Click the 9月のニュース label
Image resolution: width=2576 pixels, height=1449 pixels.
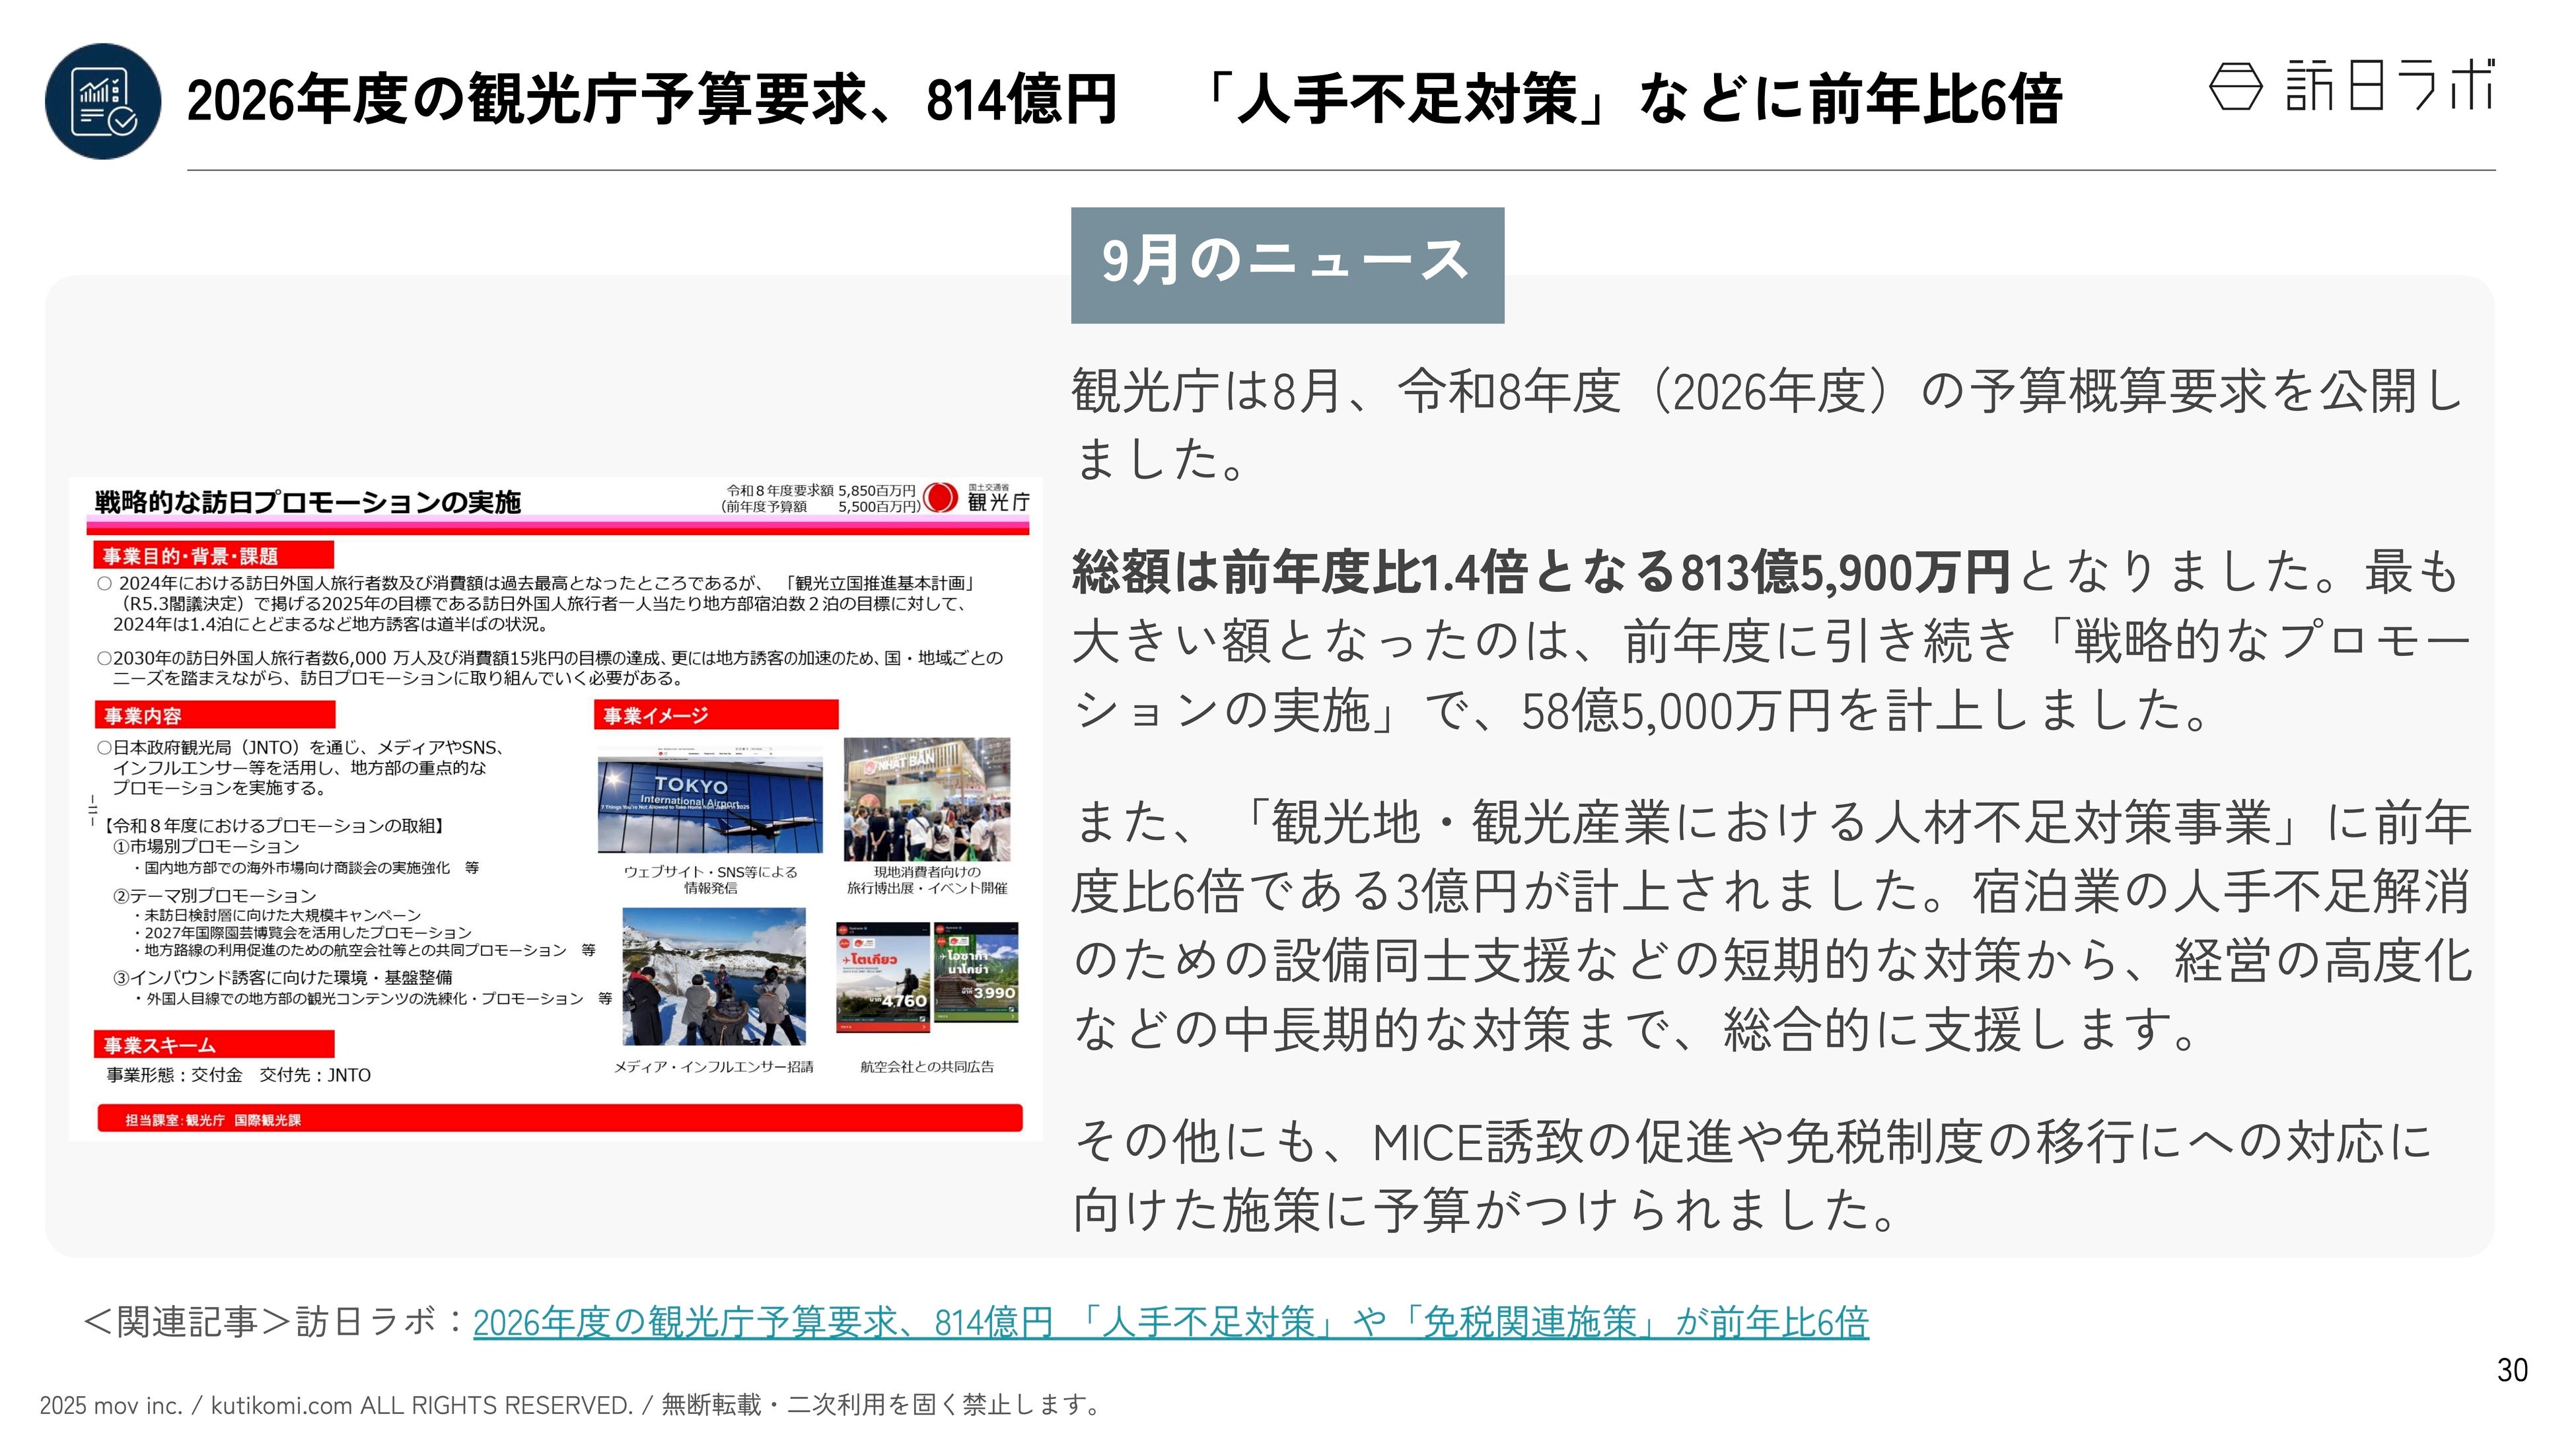coord(1286,263)
